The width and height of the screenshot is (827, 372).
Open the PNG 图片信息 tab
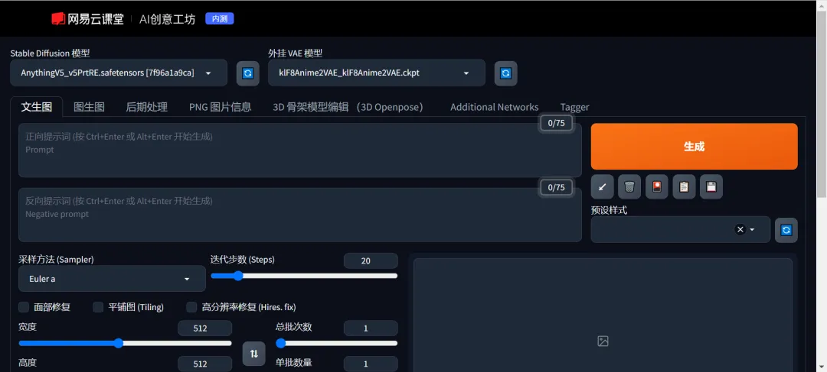(220, 108)
